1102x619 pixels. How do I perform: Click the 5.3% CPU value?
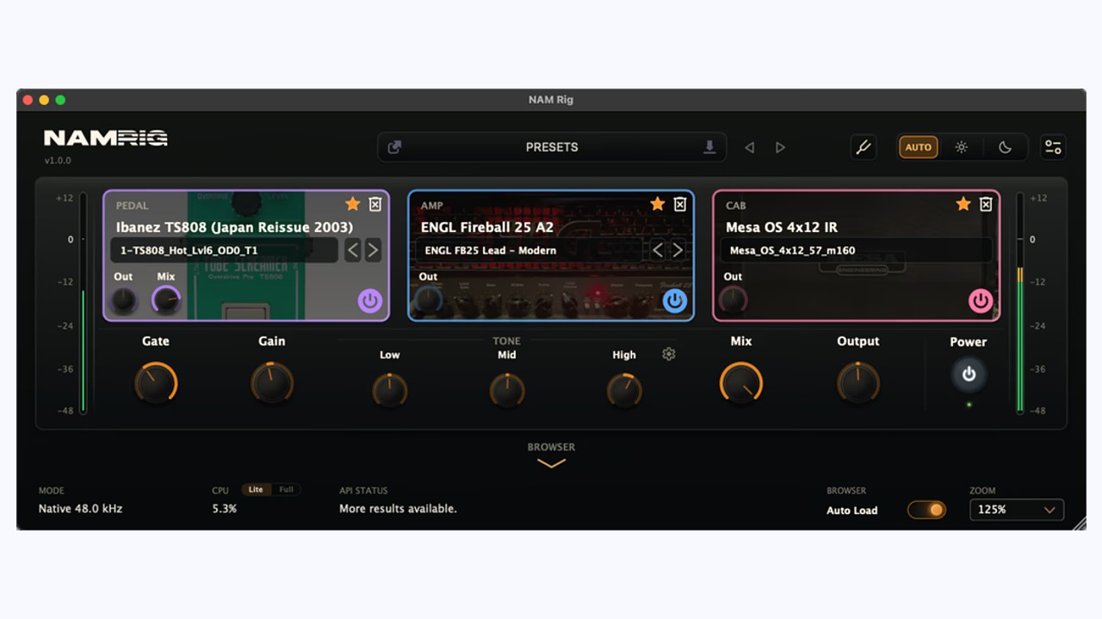point(225,509)
